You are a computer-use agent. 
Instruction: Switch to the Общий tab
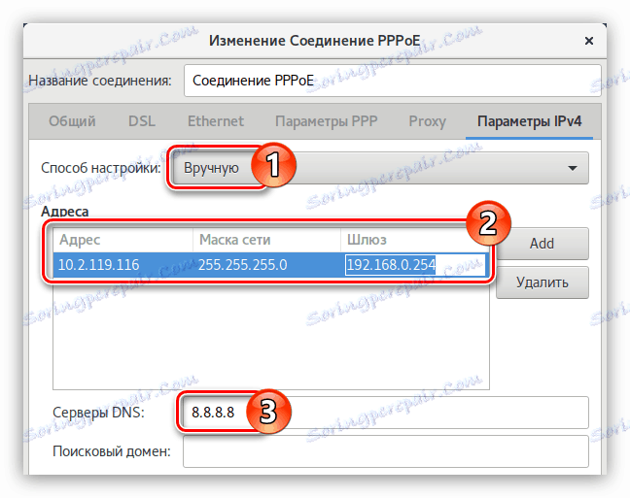[x=72, y=121]
